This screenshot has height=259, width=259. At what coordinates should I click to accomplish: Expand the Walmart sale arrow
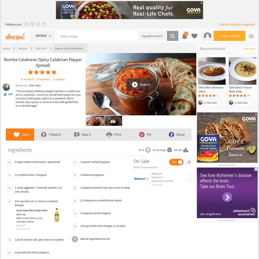point(190,179)
